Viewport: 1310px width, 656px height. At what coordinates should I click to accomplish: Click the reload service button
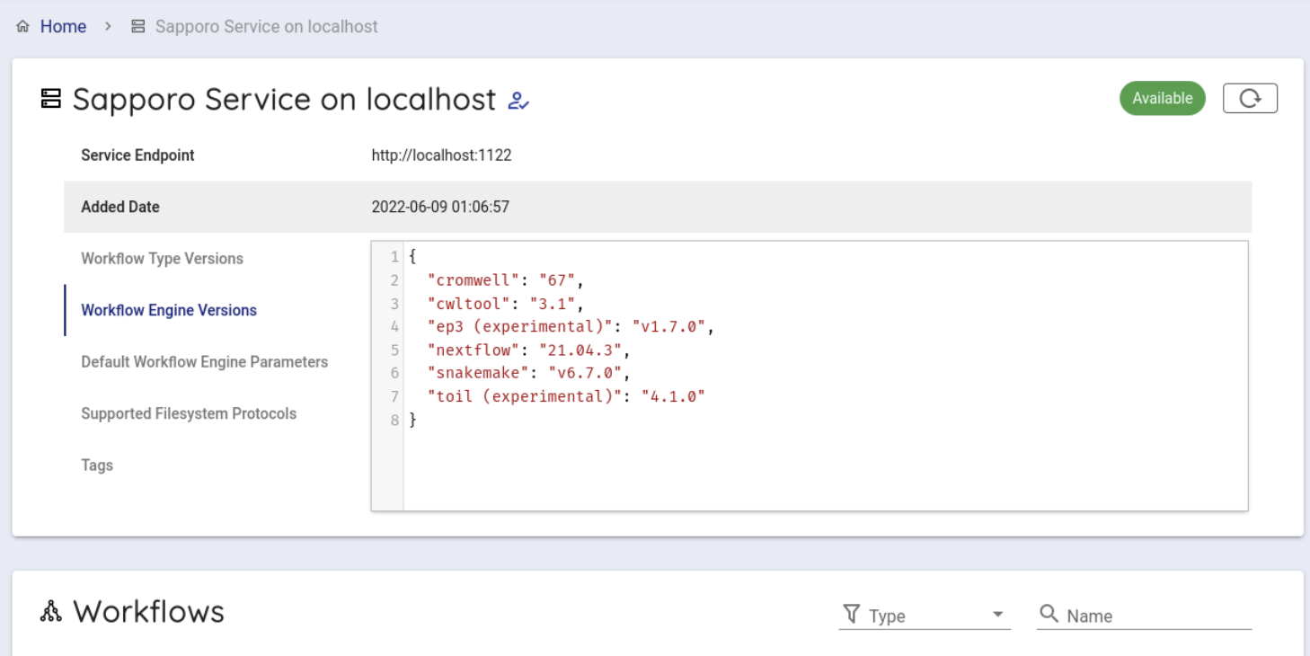[x=1250, y=99]
